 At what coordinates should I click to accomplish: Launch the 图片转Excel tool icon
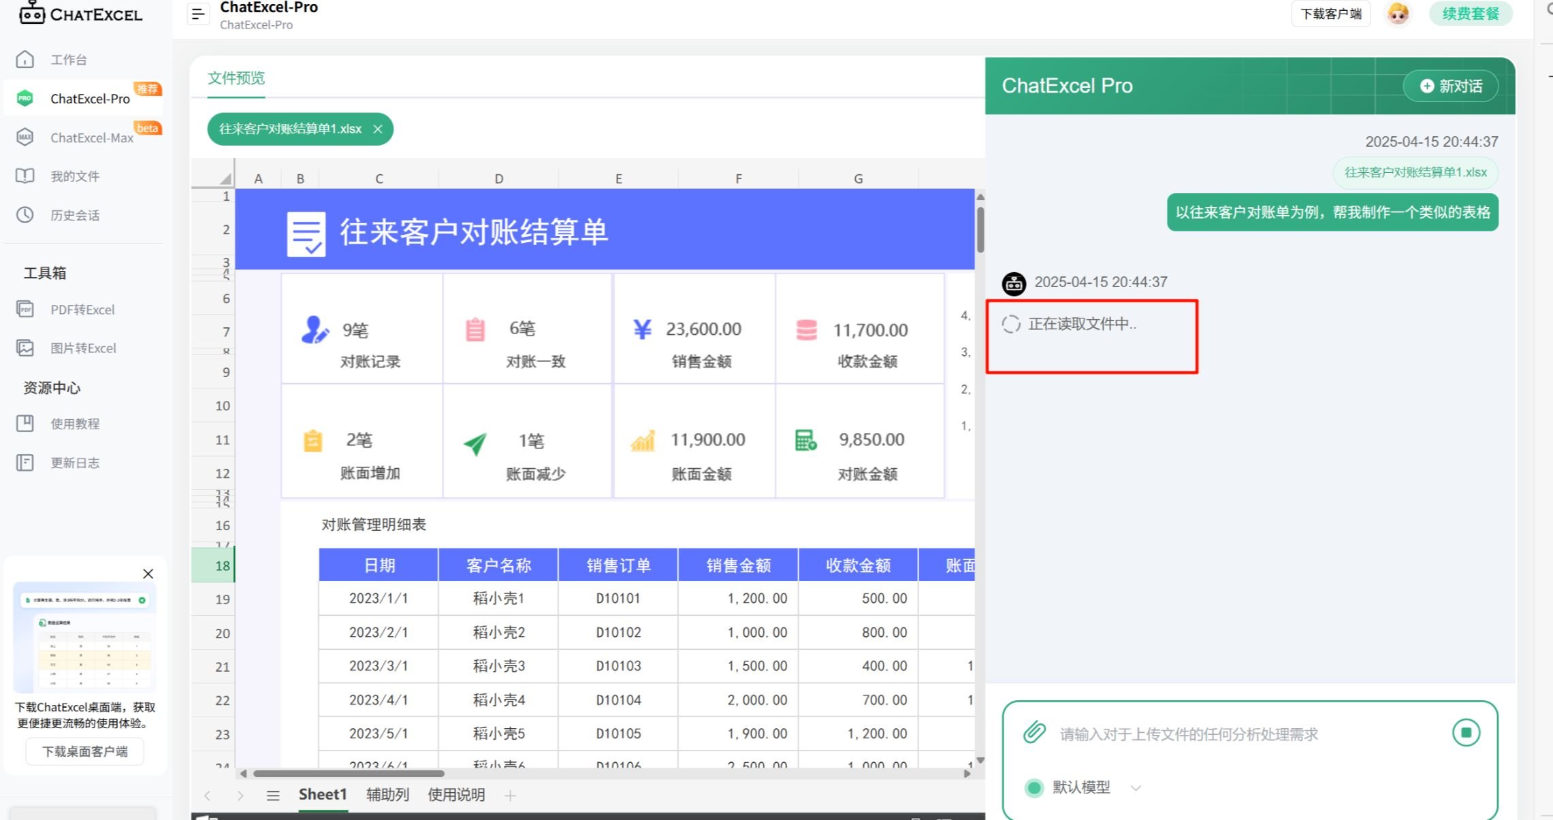(25, 348)
